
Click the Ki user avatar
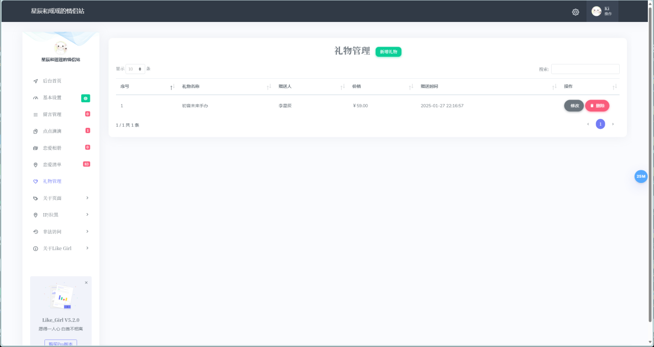(x=596, y=11)
